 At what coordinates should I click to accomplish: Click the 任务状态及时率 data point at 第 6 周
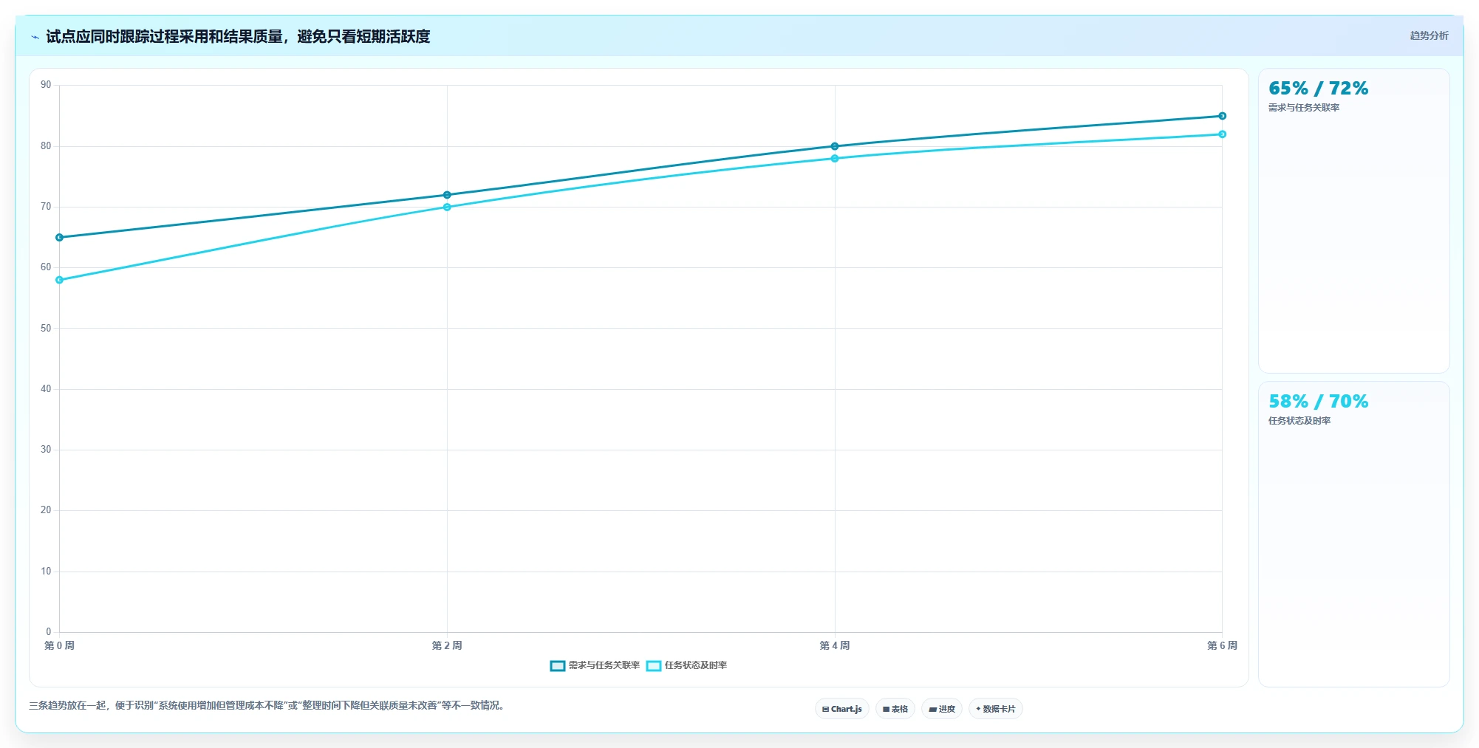1222,134
